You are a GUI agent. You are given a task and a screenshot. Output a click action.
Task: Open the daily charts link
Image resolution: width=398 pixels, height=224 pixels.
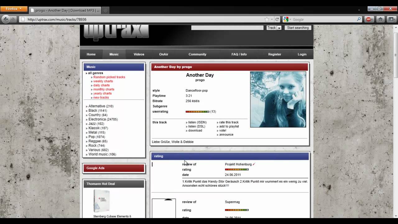[101, 85]
